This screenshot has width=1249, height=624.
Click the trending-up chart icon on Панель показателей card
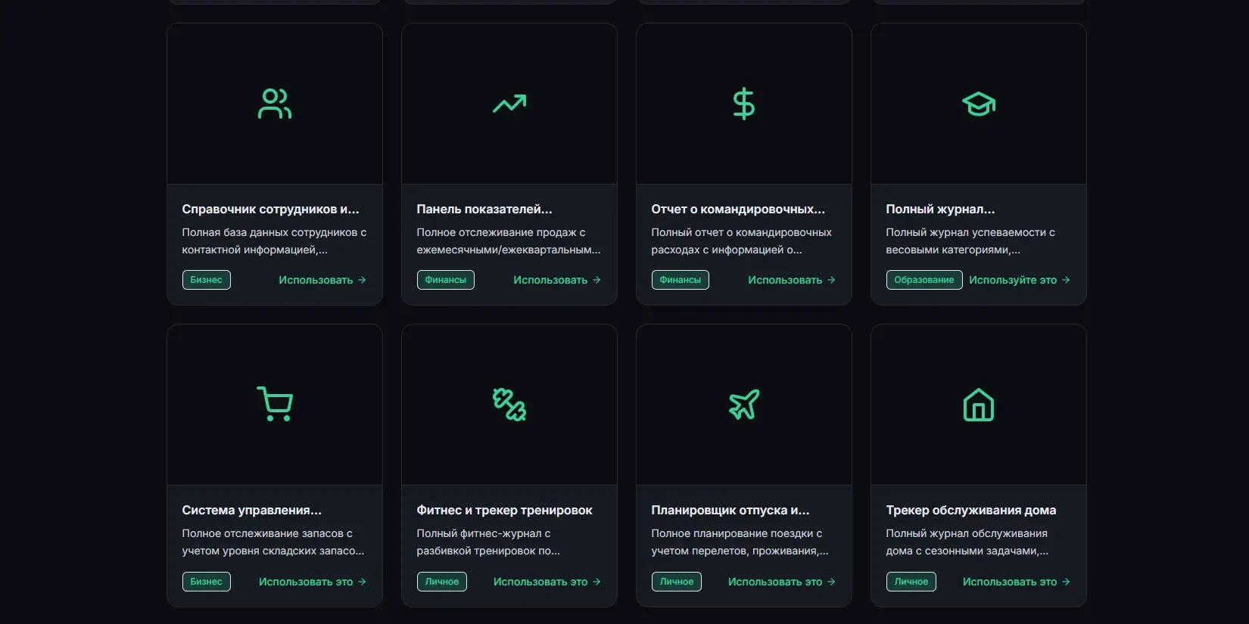(x=509, y=104)
